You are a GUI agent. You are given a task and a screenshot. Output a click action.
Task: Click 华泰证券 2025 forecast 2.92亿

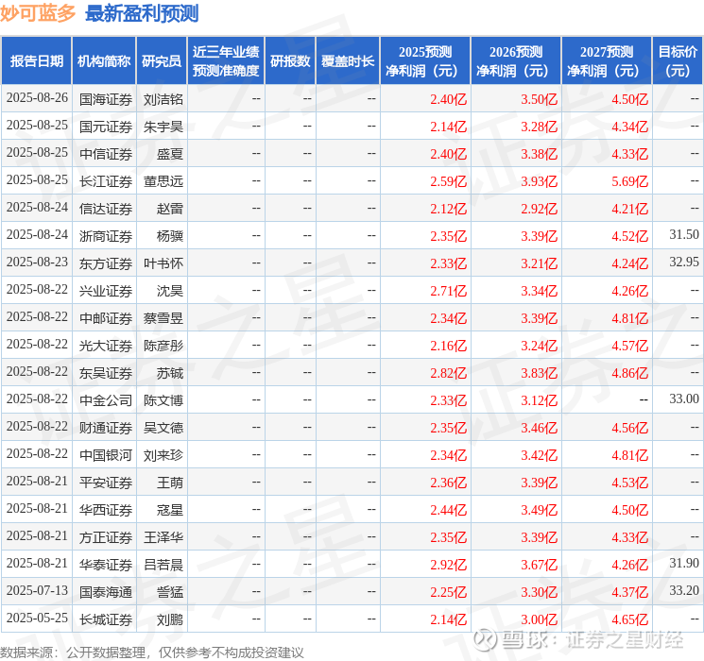point(449,565)
